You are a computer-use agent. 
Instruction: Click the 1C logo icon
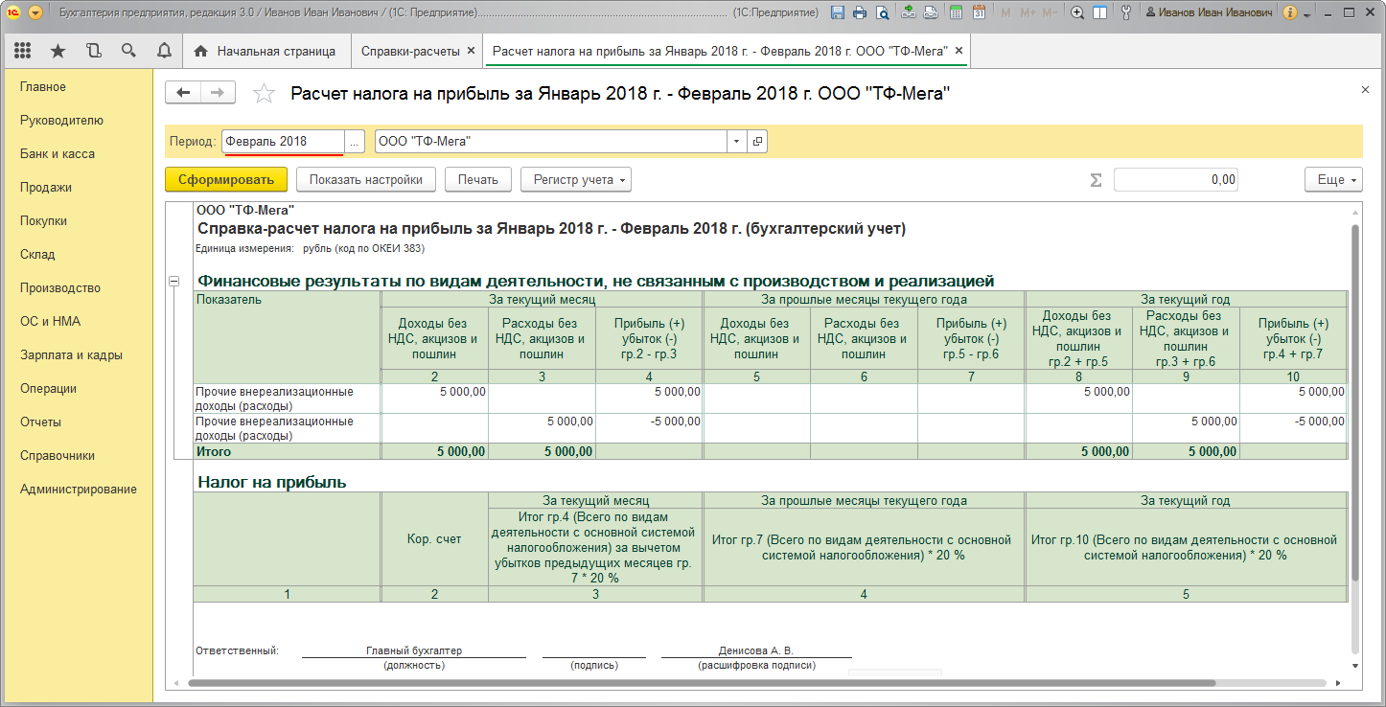[12, 13]
